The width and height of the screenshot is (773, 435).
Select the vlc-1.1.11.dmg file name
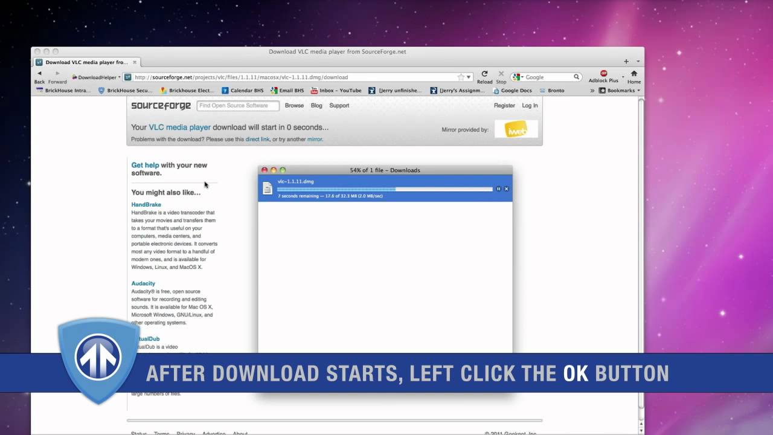click(x=295, y=181)
